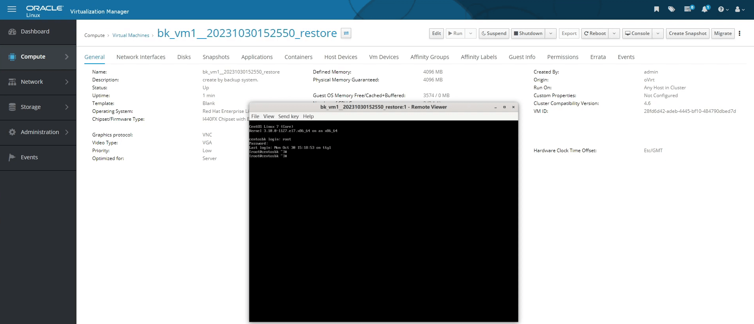
Task: Click inside the Remote Viewer console terminal
Action: pos(384,221)
